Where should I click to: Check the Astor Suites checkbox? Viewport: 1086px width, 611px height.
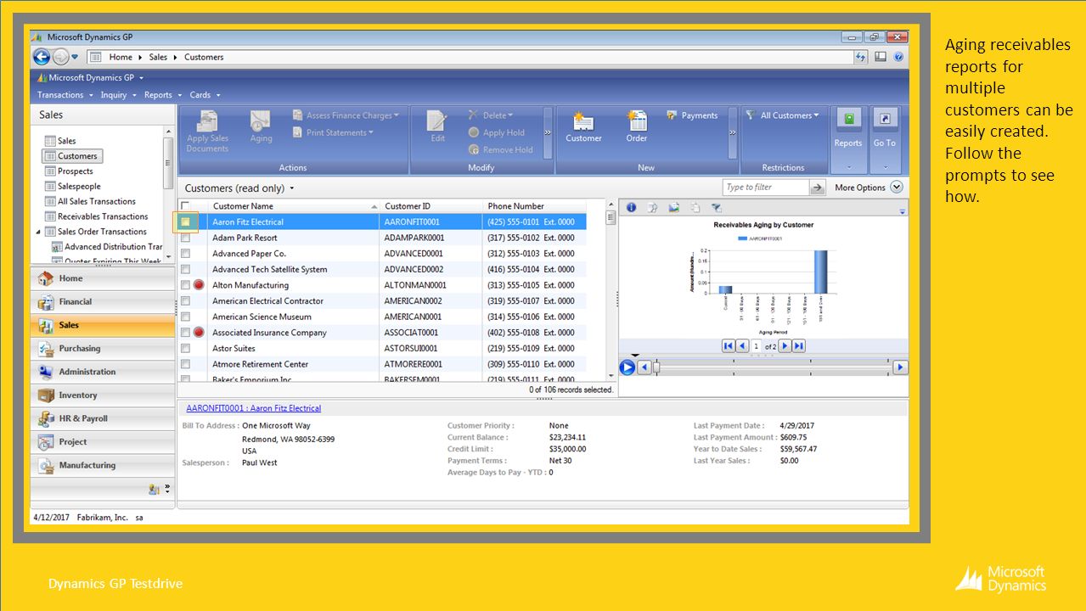pos(185,348)
